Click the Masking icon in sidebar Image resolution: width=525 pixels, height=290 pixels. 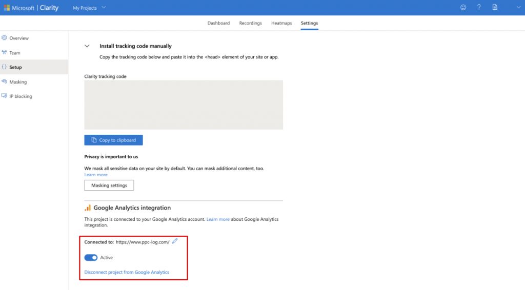[x=4, y=81]
